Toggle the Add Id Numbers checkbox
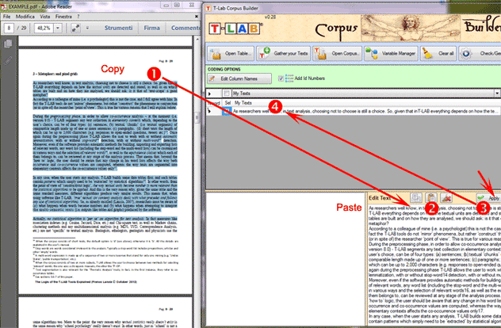The width and height of the screenshot is (501, 328). (281, 78)
